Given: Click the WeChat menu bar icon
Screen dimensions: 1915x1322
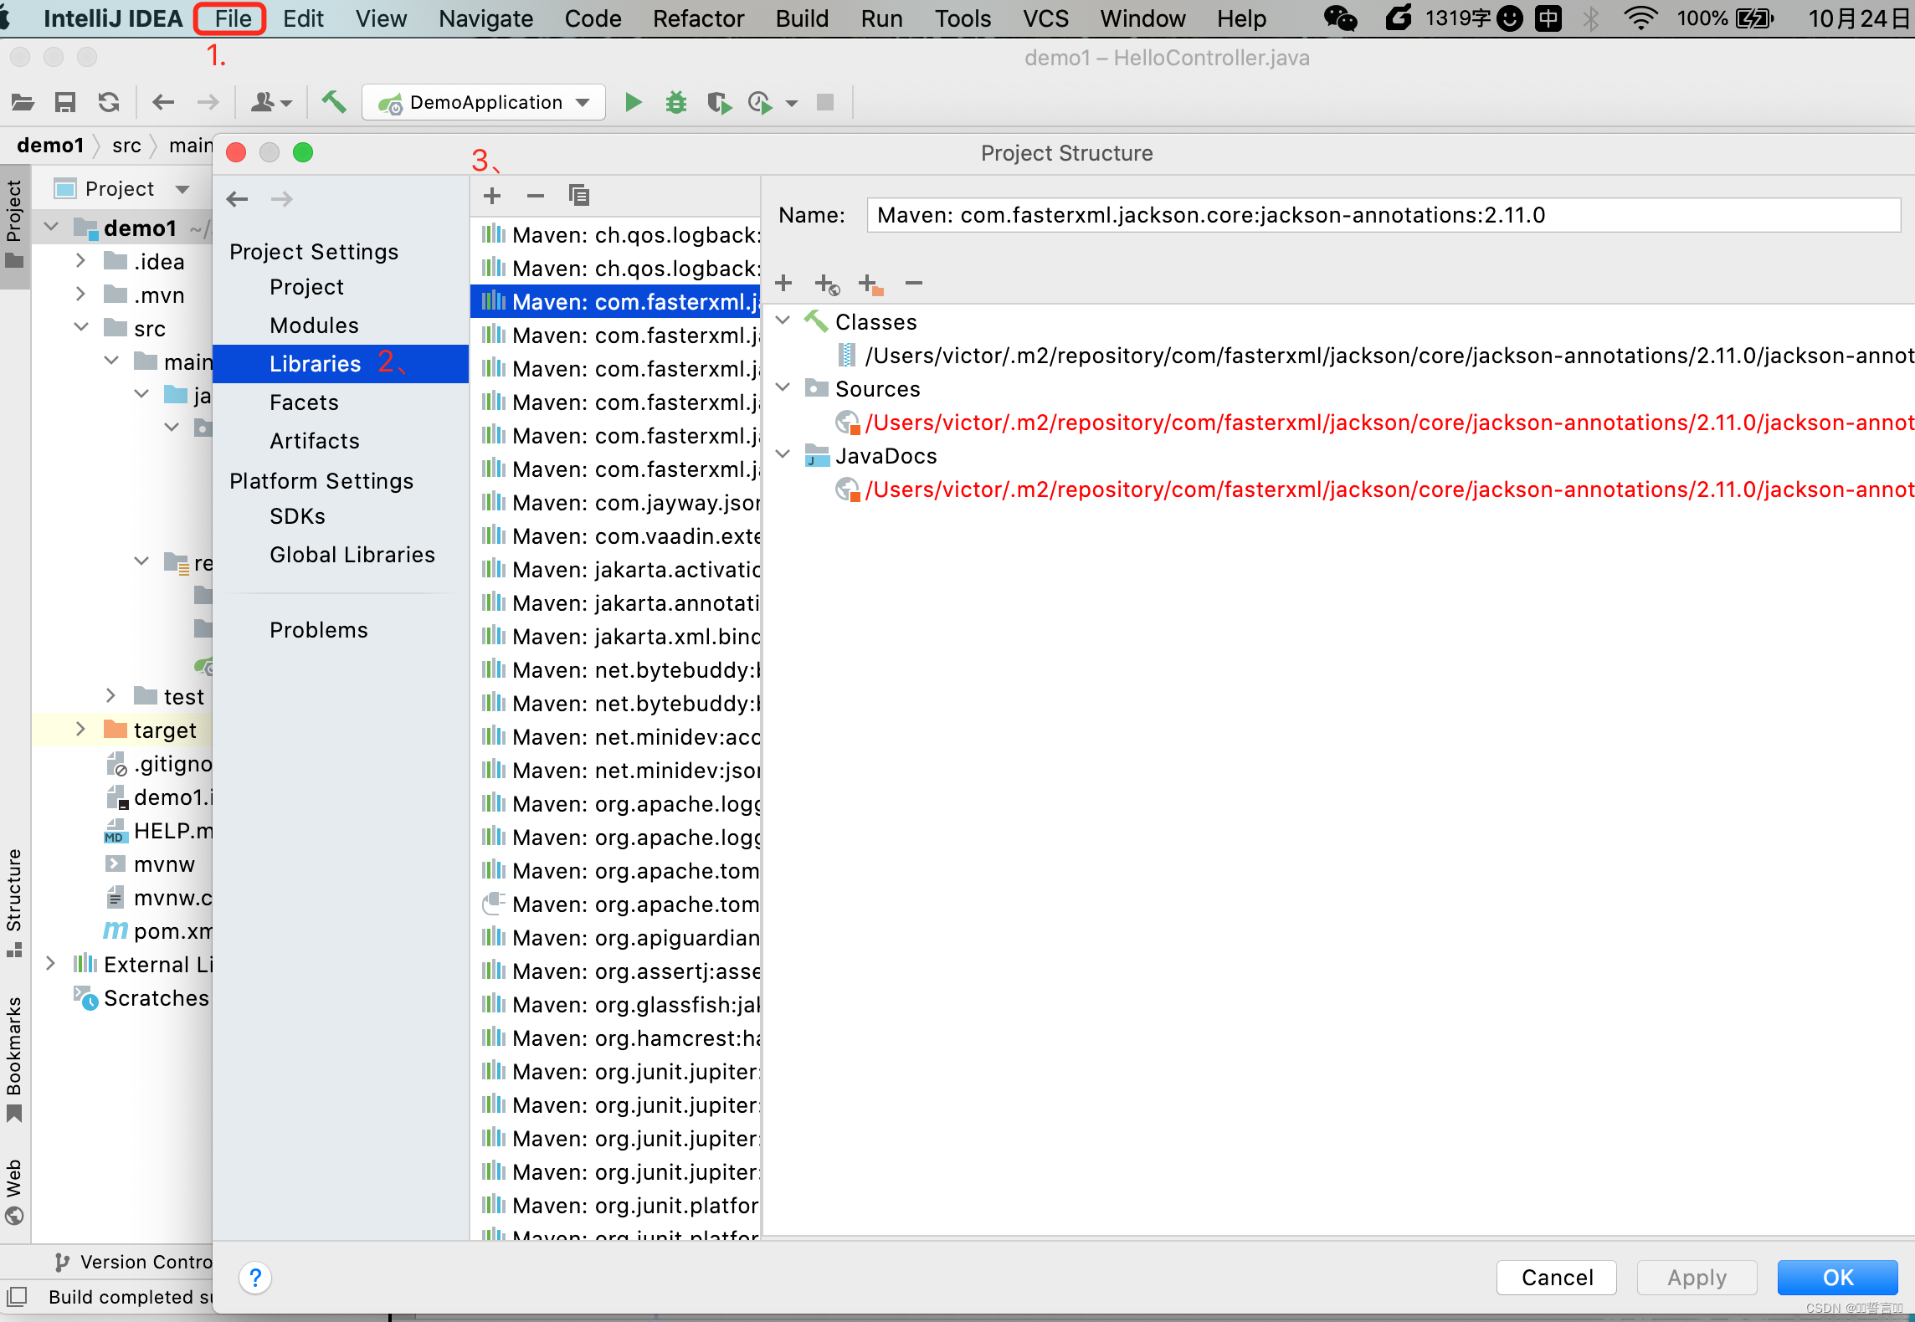Looking at the screenshot, I should click(1340, 18).
